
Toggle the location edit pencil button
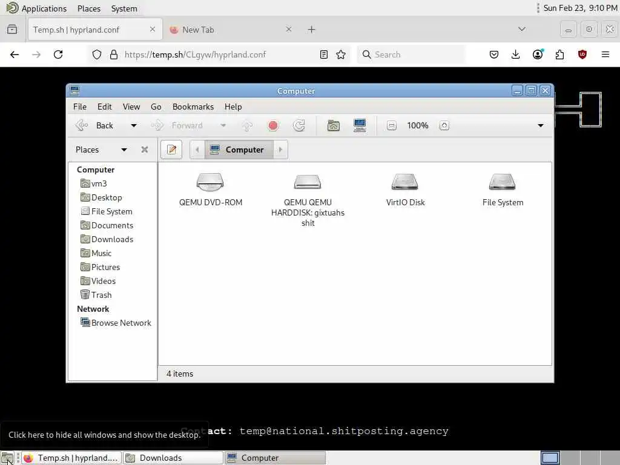(x=171, y=150)
